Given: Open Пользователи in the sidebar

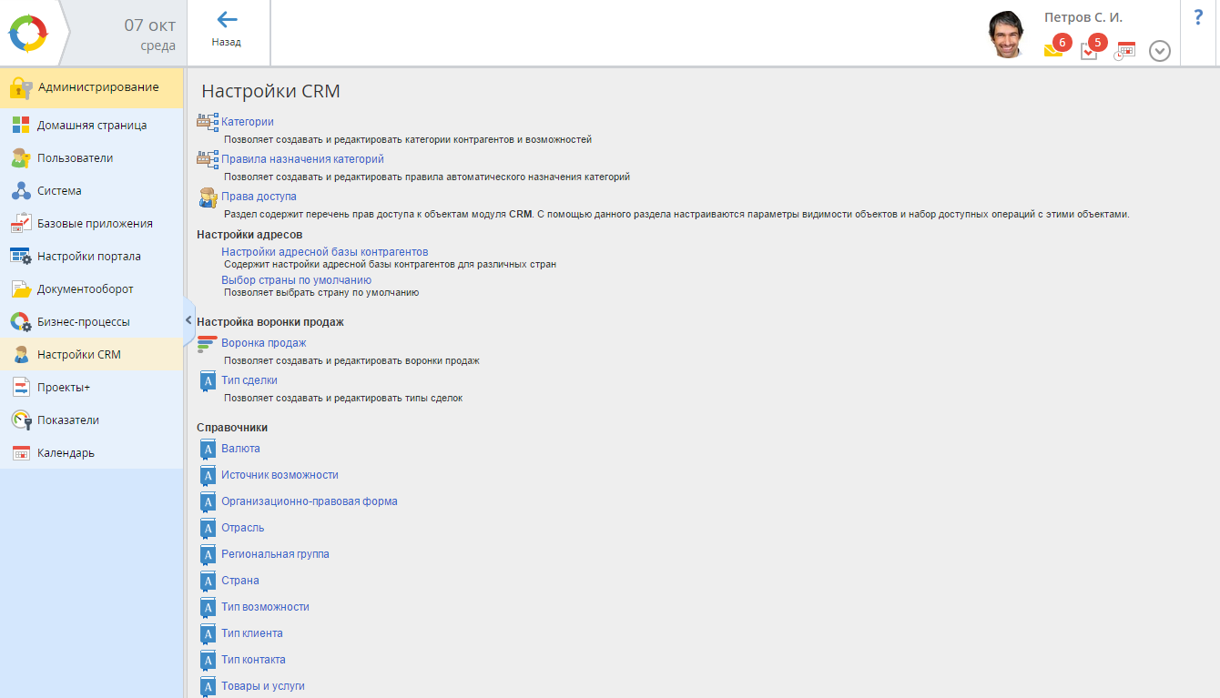Looking at the screenshot, I should coord(75,158).
